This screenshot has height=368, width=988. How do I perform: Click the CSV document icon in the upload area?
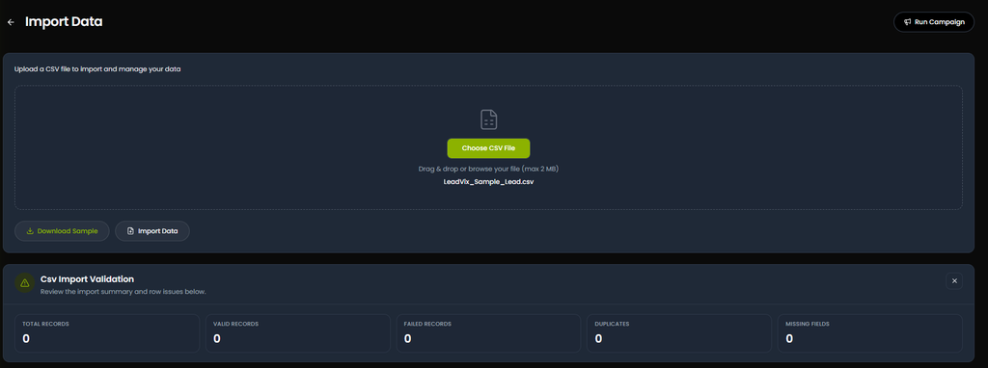tap(489, 119)
